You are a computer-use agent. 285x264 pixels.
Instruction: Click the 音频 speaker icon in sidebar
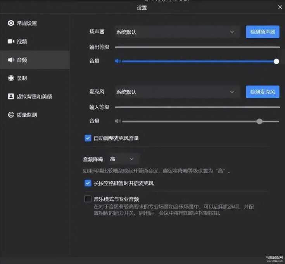tap(11, 60)
